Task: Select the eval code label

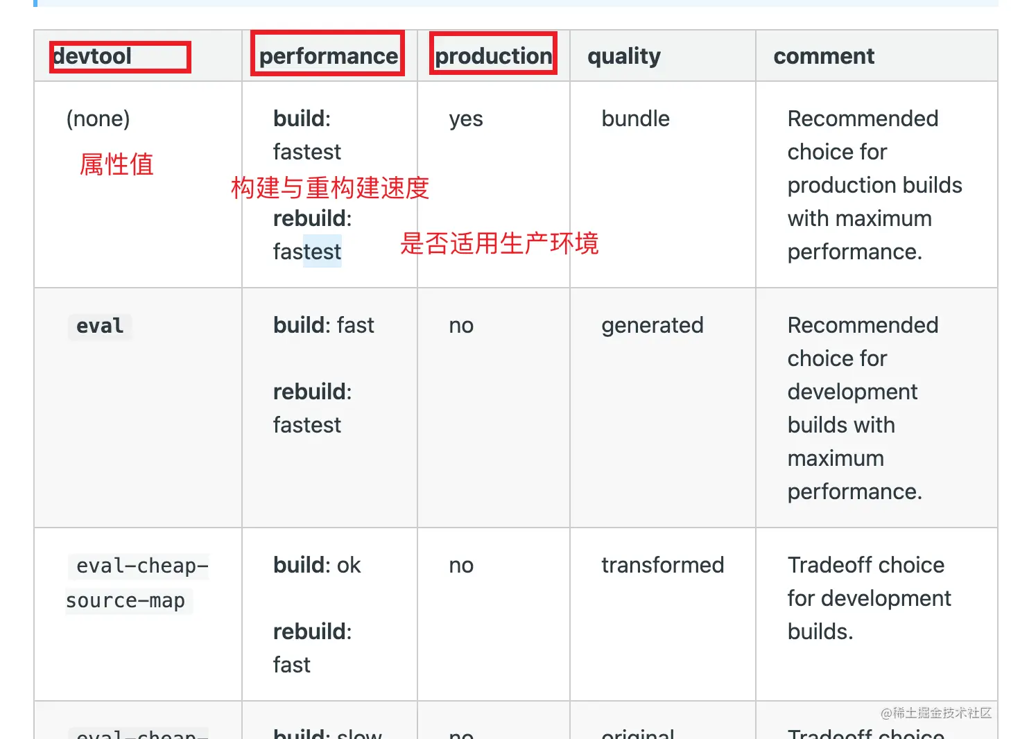Action: pyautogui.click(x=100, y=326)
